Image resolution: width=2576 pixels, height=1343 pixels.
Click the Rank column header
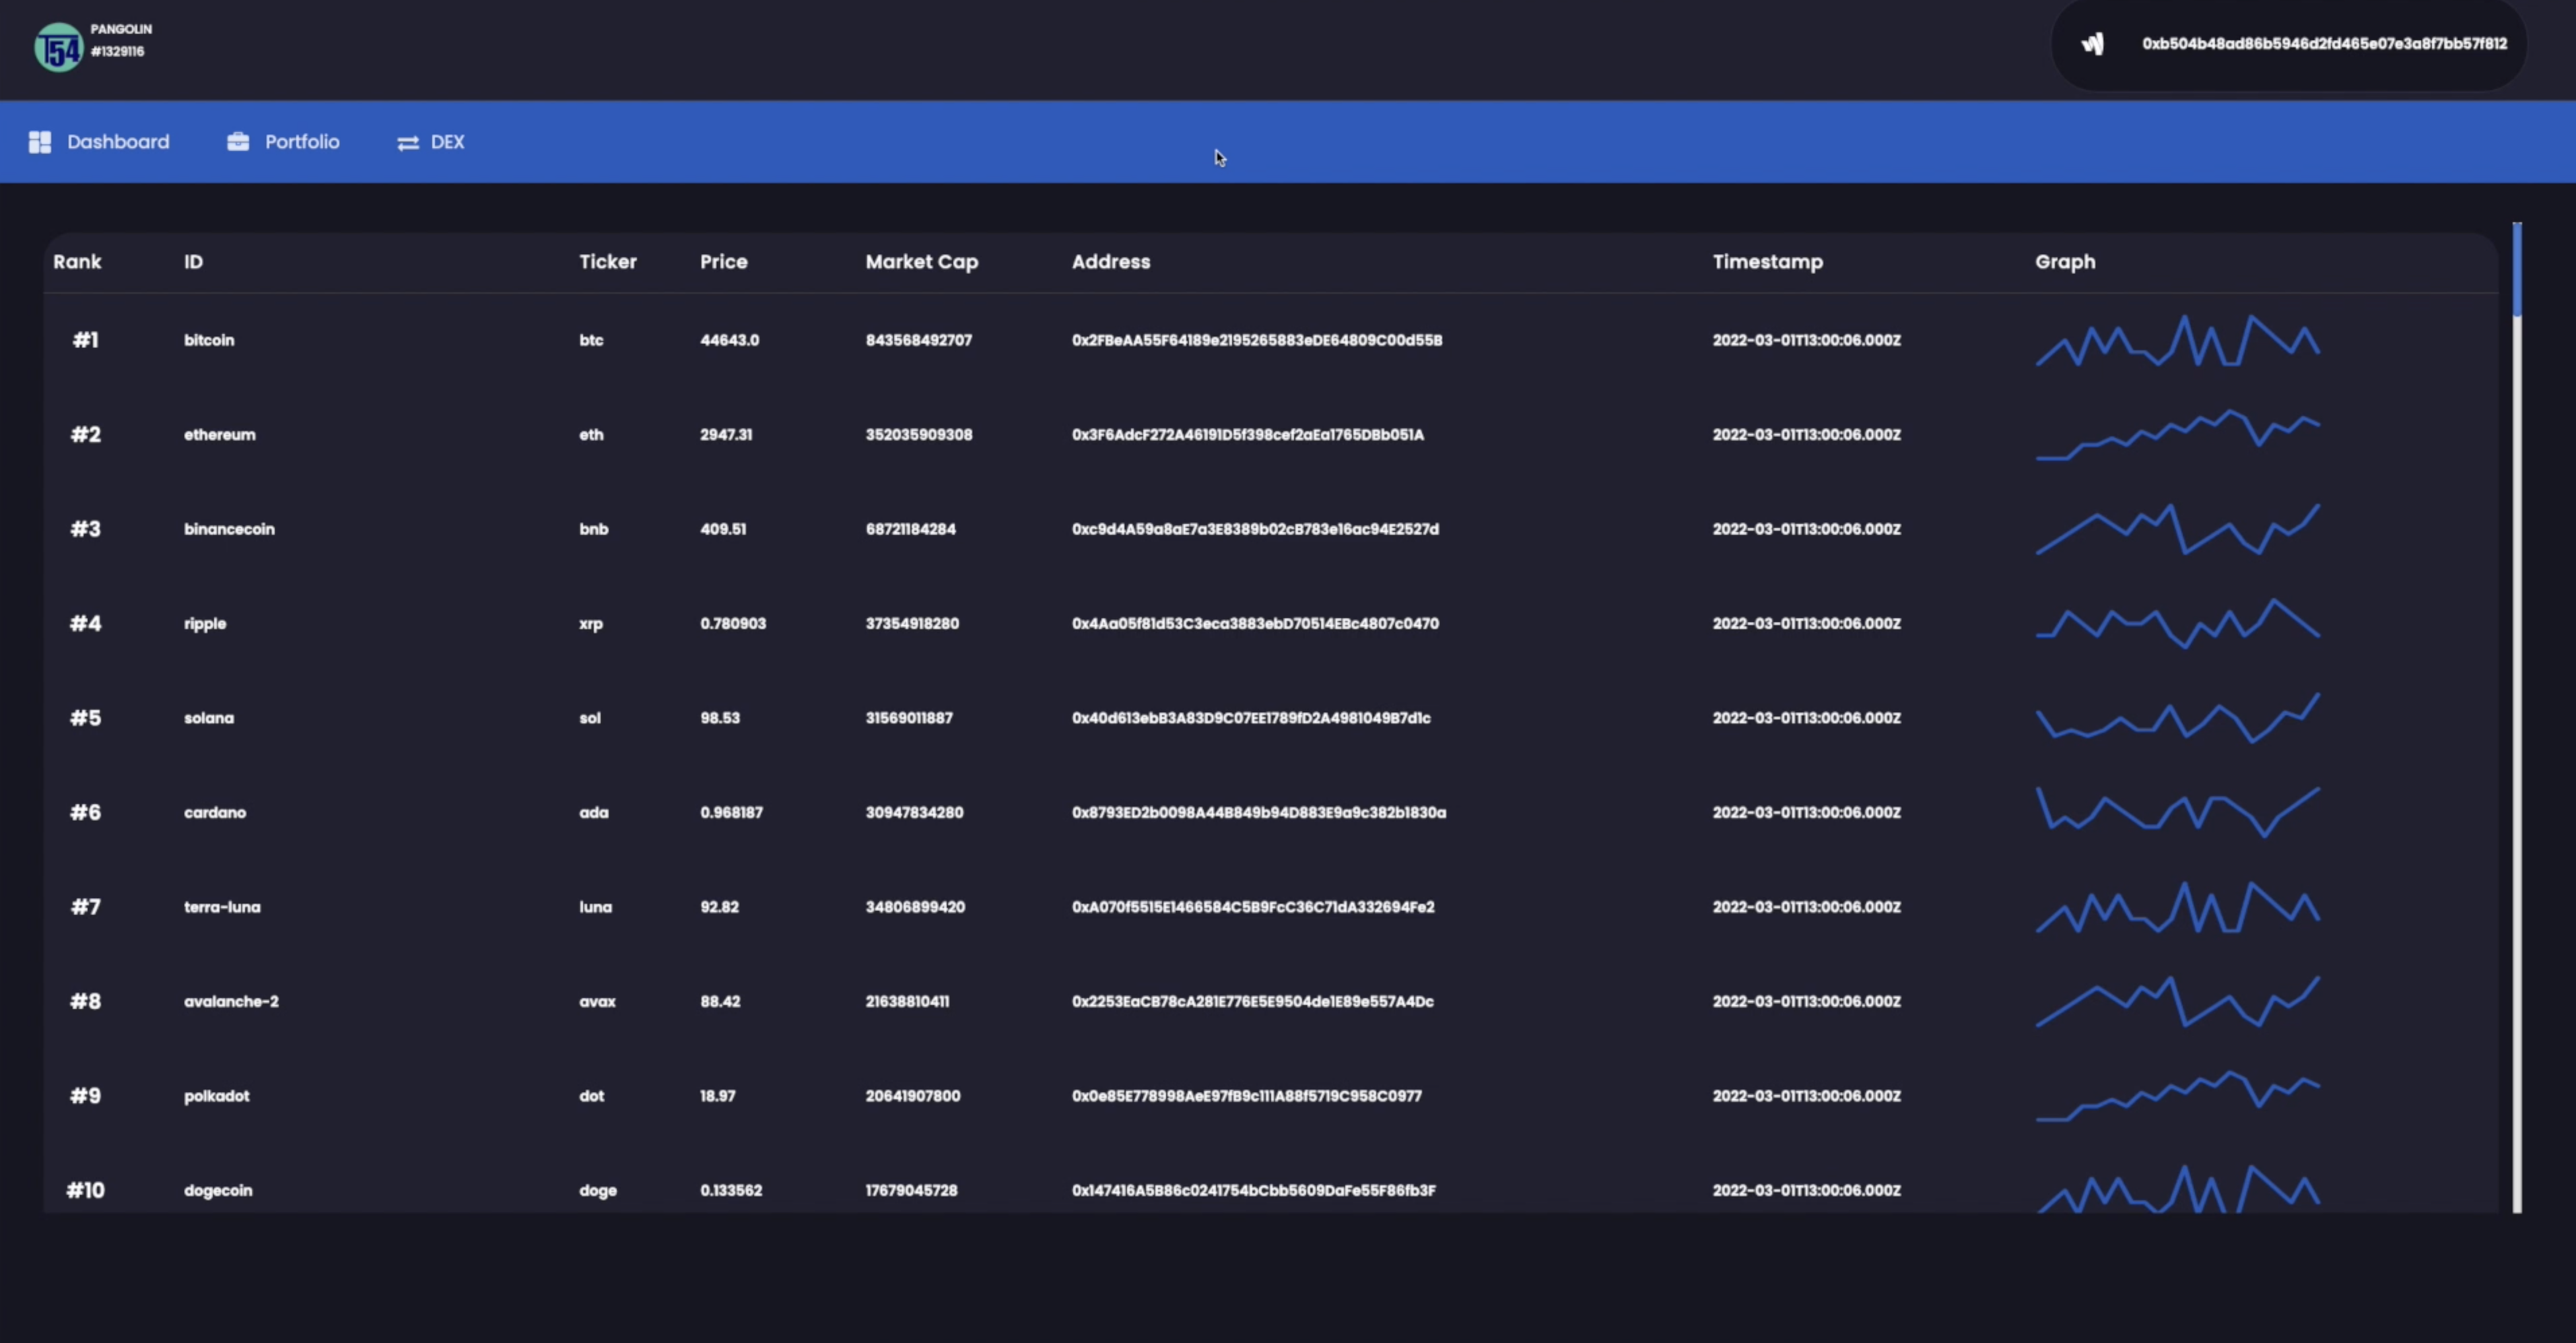pyautogui.click(x=77, y=262)
